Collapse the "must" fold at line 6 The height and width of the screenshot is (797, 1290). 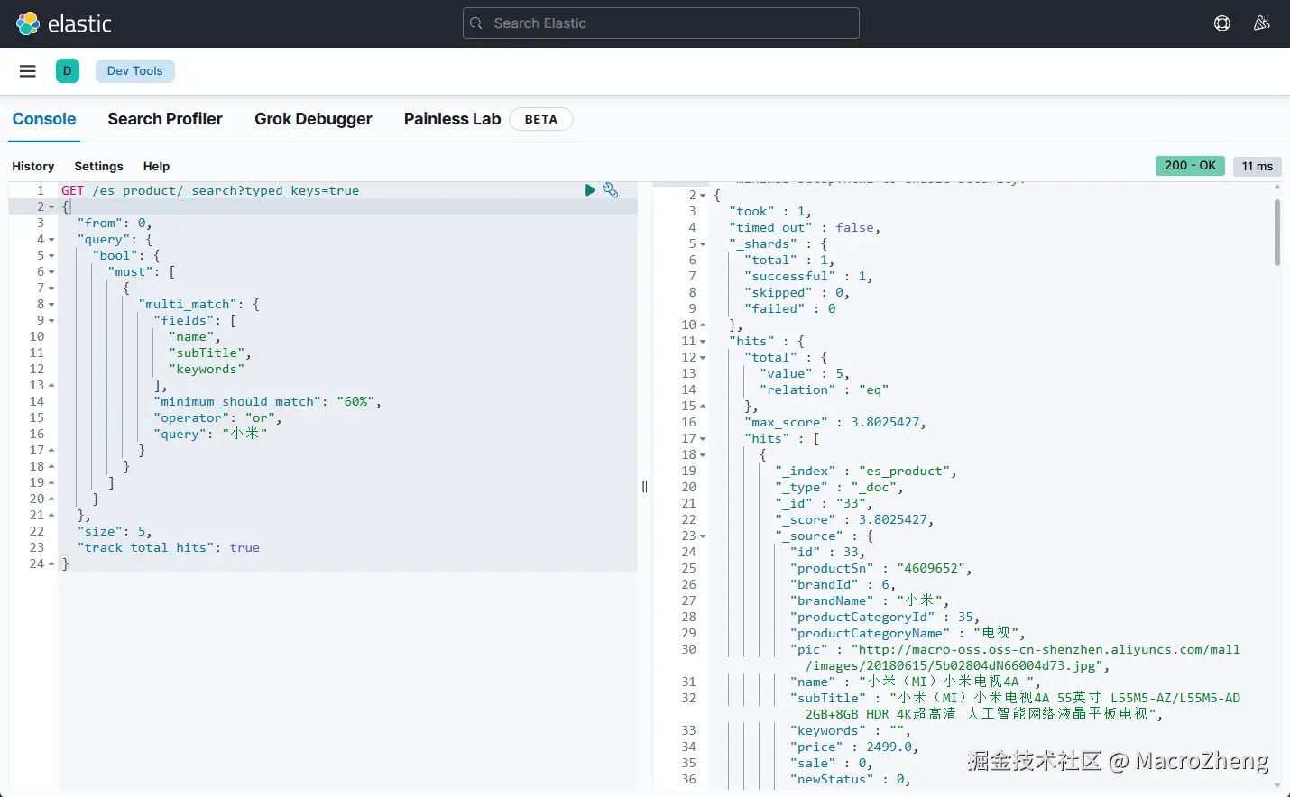click(51, 272)
